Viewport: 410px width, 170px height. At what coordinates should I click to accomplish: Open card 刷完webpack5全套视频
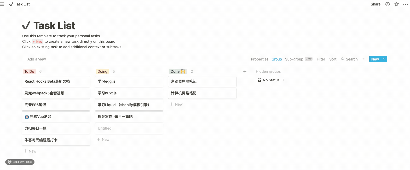click(x=56, y=93)
